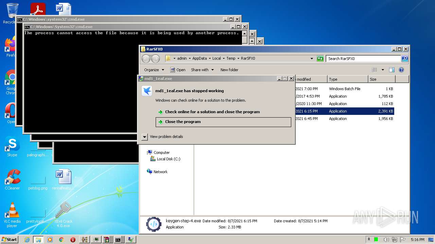Select the highlighted 2,391 KB Application row

tap(344, 111)
